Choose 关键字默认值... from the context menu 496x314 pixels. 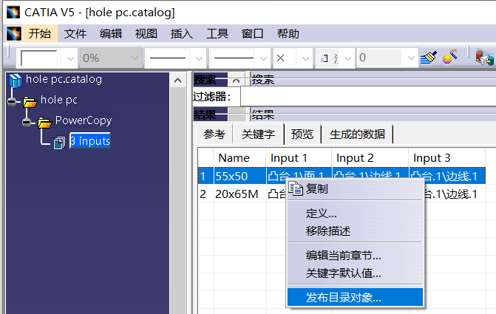[x=355, y=273]
